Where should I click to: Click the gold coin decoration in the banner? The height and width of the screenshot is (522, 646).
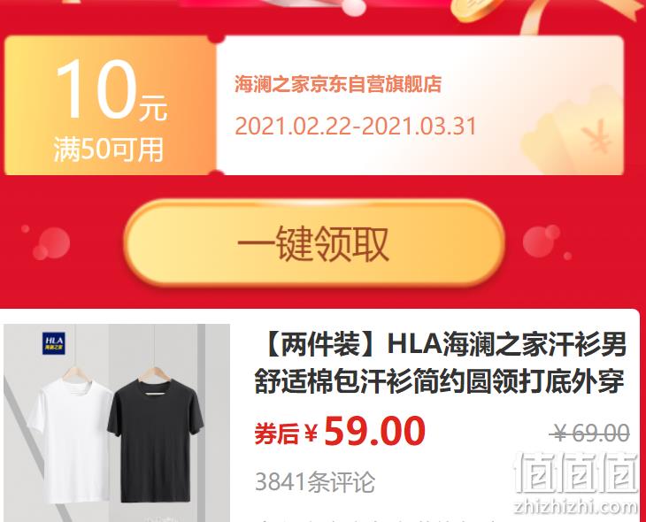(473, 10)
